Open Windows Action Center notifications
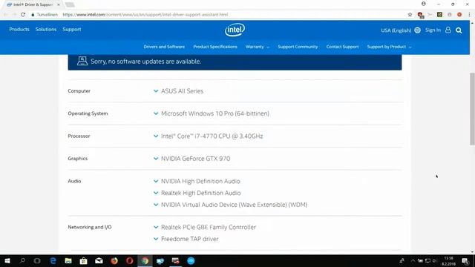 coord(465,260)
